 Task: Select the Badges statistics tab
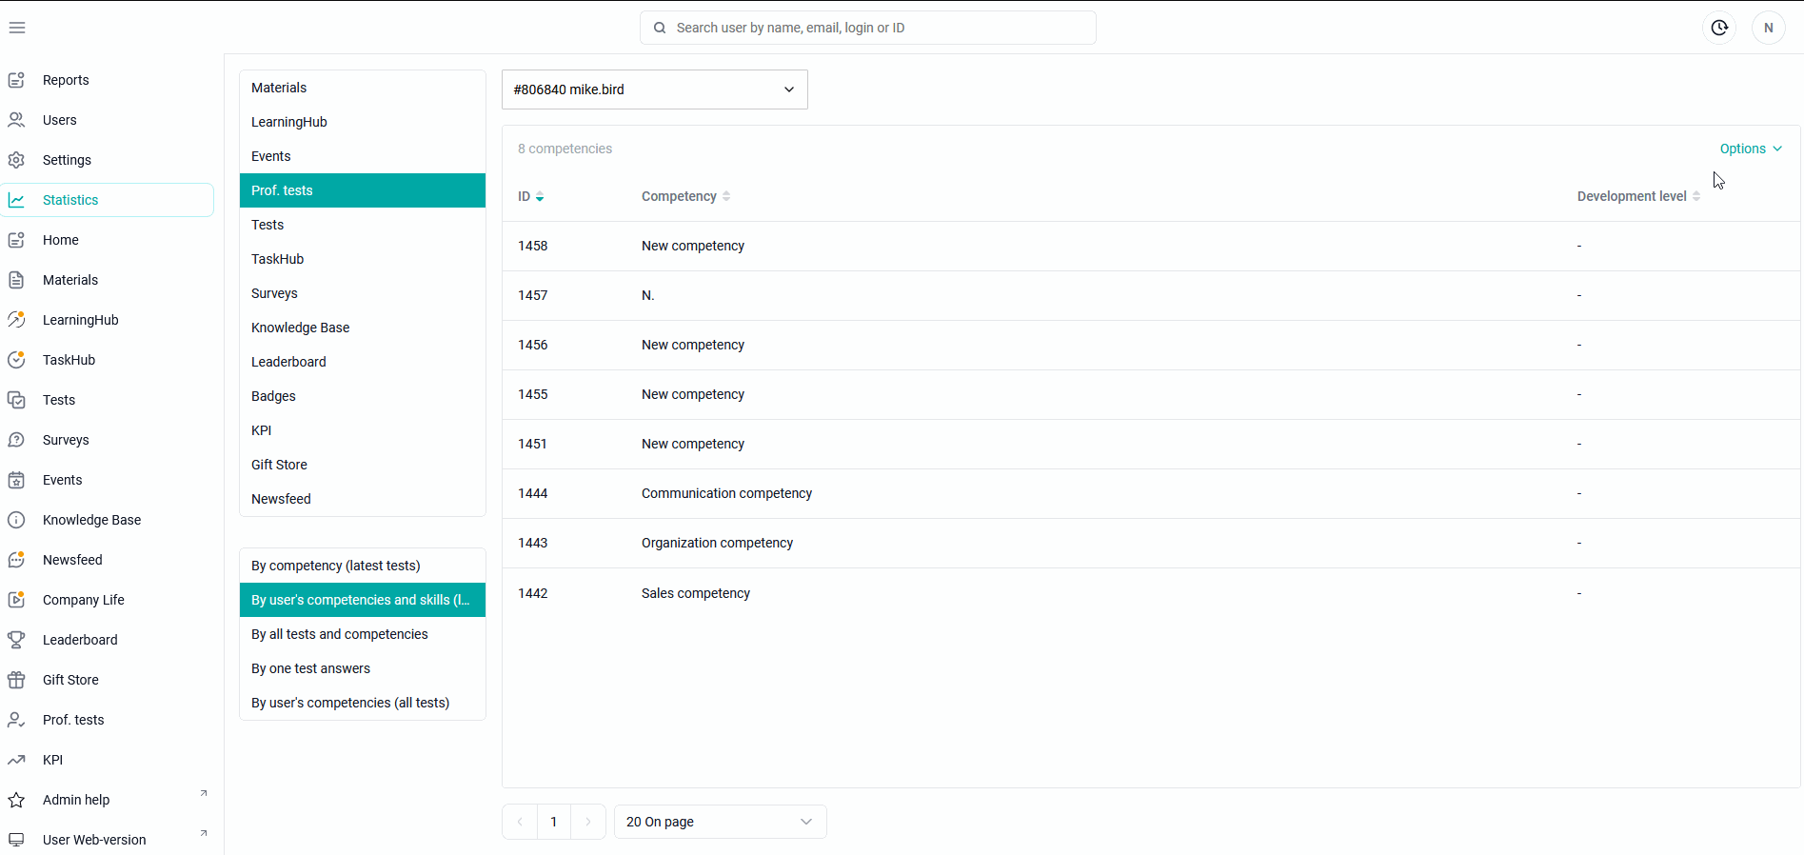click(363, 396)
